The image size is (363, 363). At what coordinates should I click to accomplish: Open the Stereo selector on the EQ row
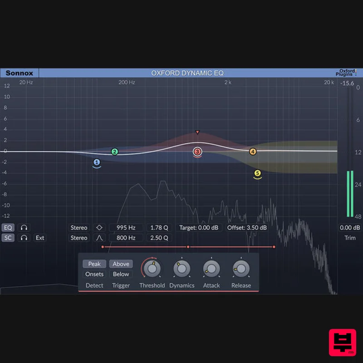click(x=78, y=227)
